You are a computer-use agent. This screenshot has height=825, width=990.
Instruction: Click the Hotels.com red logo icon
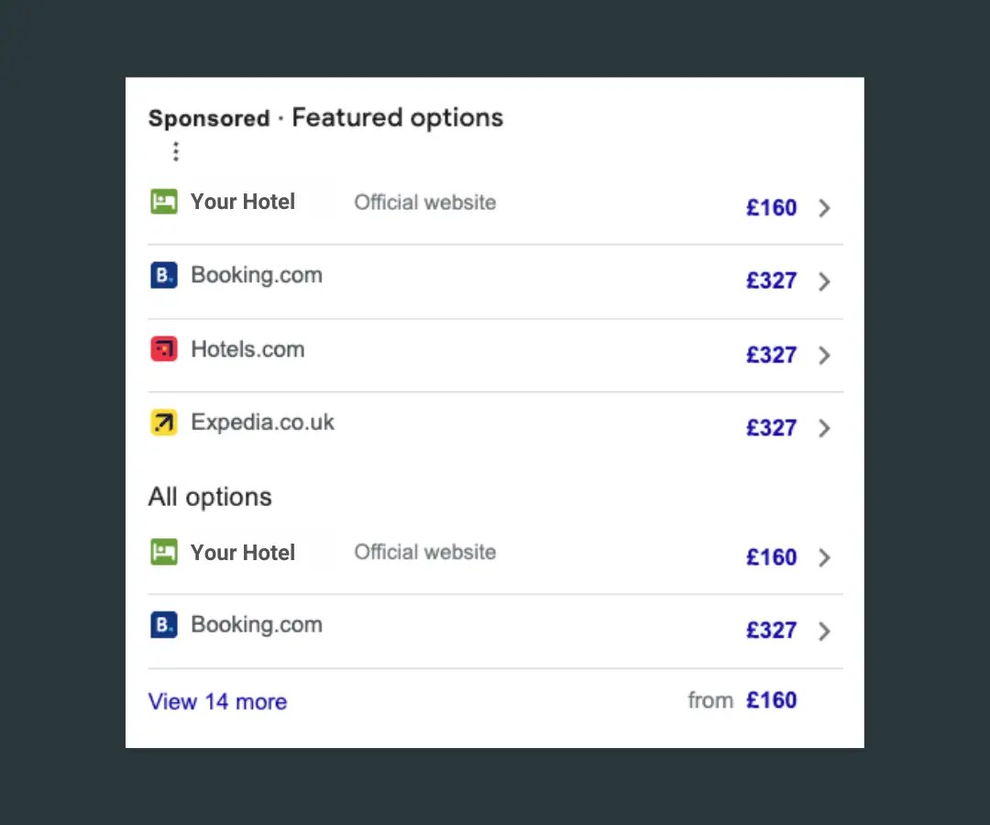[x=163, y=349]
